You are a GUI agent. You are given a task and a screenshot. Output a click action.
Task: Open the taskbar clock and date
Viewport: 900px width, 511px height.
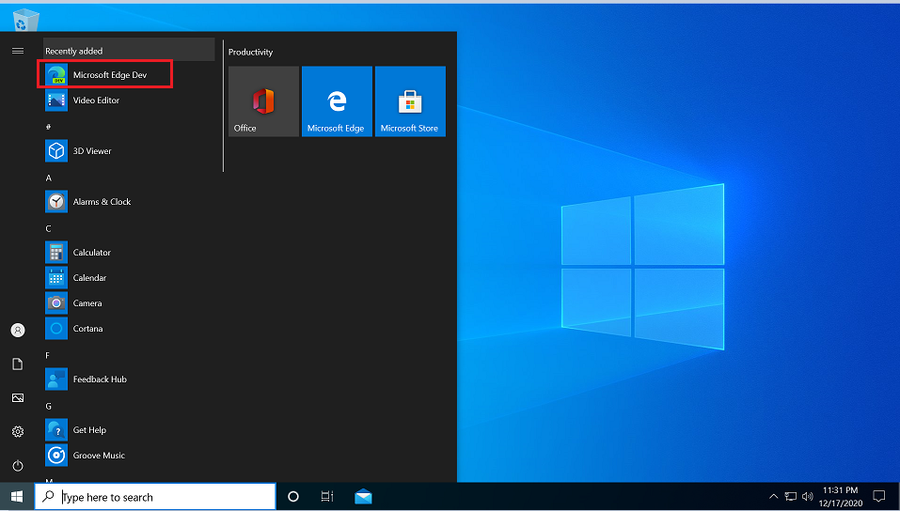pyautogui.click(x=841, y=497)
